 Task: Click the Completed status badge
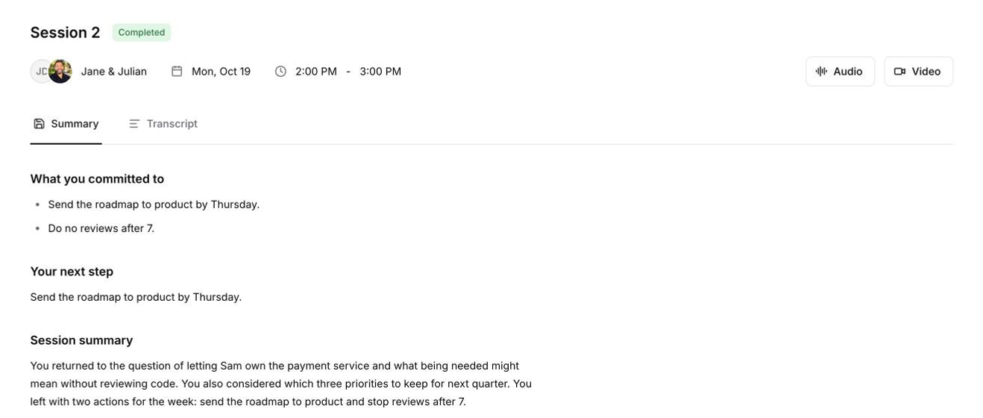point(142,33)
